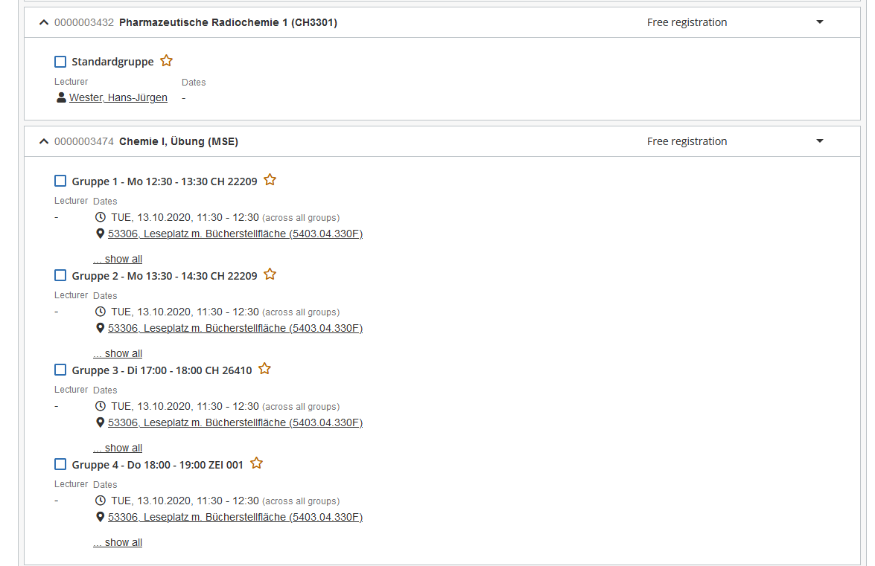Open Gruppe 3 room link 53306 Leseplatz

tap(235, 422)
